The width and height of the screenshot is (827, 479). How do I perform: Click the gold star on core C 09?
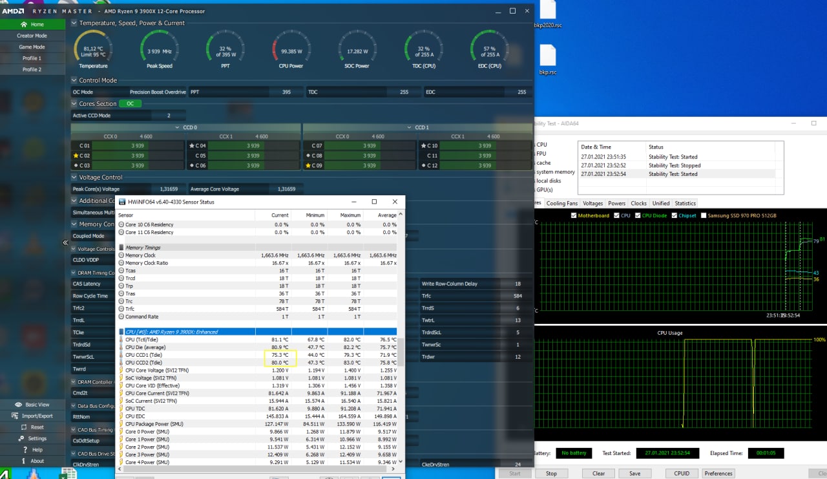tap(308, 165)
